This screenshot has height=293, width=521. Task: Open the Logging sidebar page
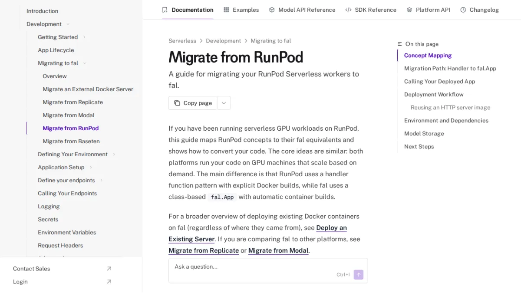49,206
